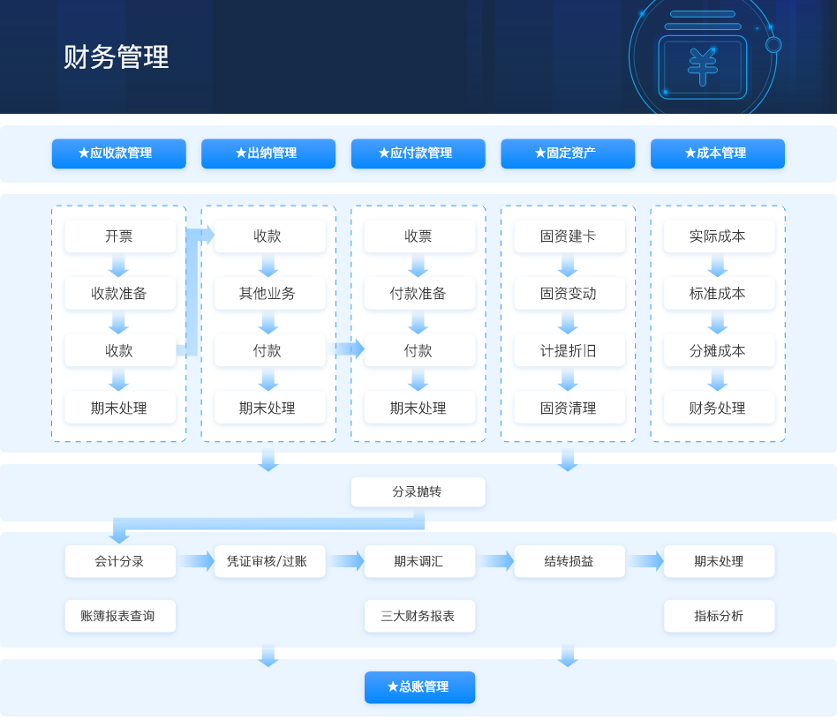Image resolution: width=837 pixels, height=727 pixels.
Task: Open 结转损益 step
Action: (569, 561)
